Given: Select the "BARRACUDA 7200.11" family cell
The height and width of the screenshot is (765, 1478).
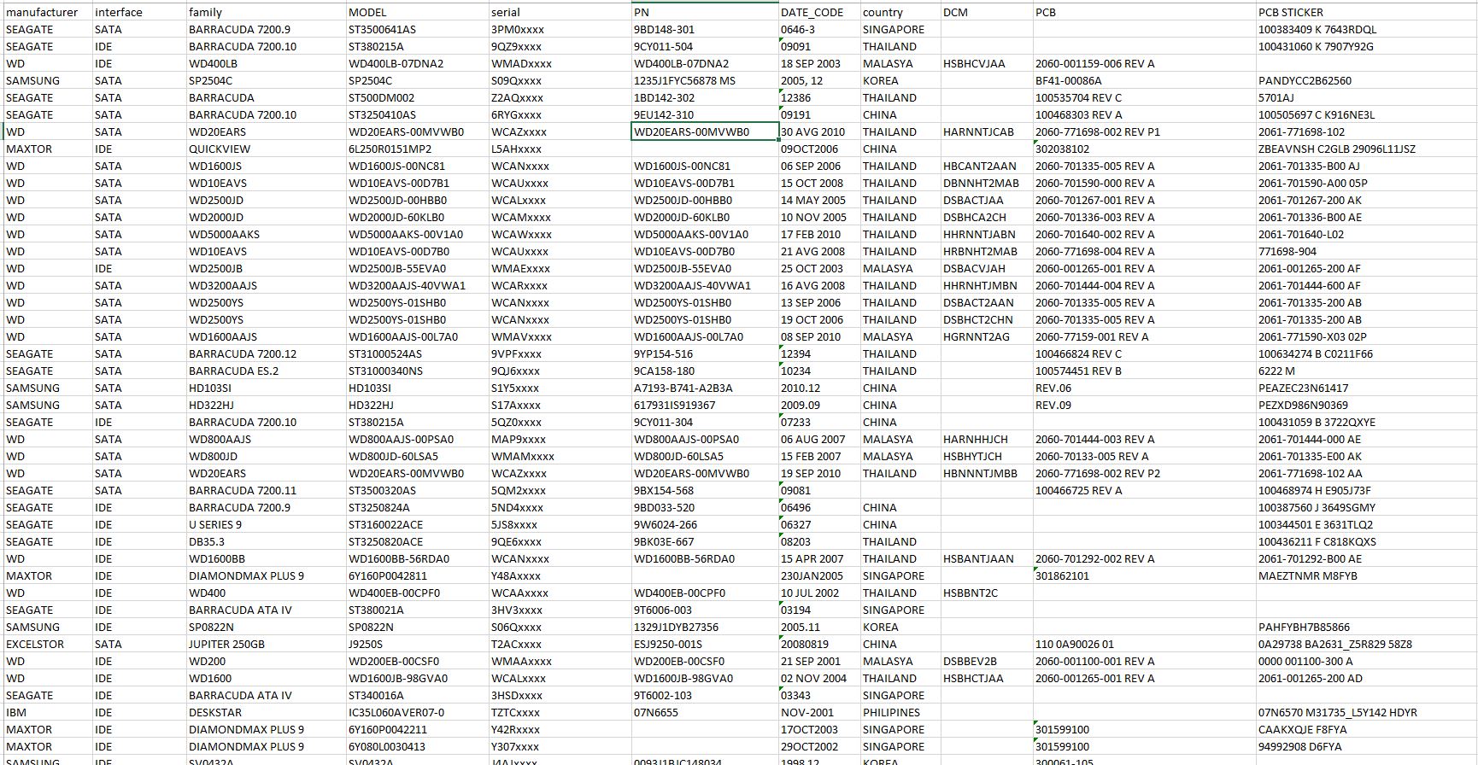Looking at the screenshot, I should [x=267, y=490].
